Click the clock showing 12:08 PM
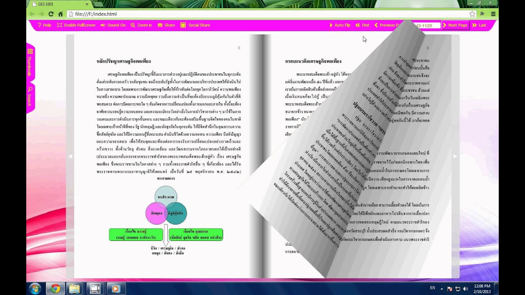 coord(481,288)
